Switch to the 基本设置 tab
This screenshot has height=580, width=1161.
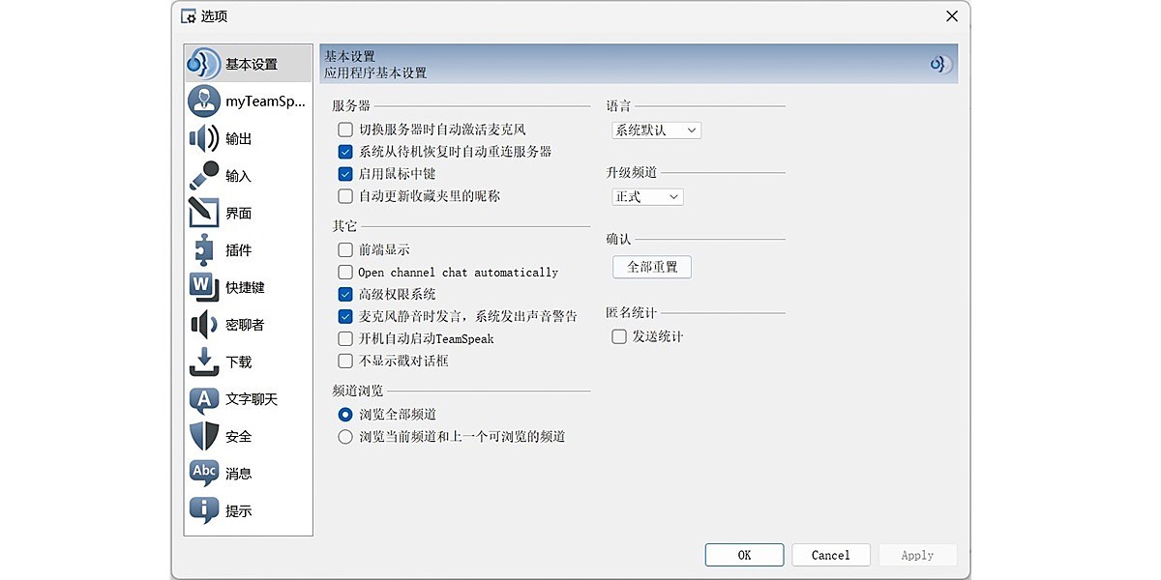[240, 62]
